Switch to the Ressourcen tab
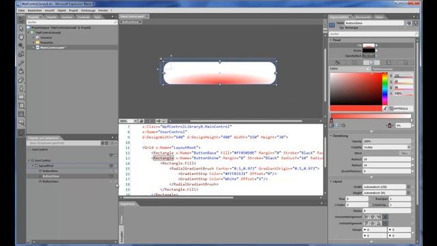The image size is (437, 246). pos(363,17)
